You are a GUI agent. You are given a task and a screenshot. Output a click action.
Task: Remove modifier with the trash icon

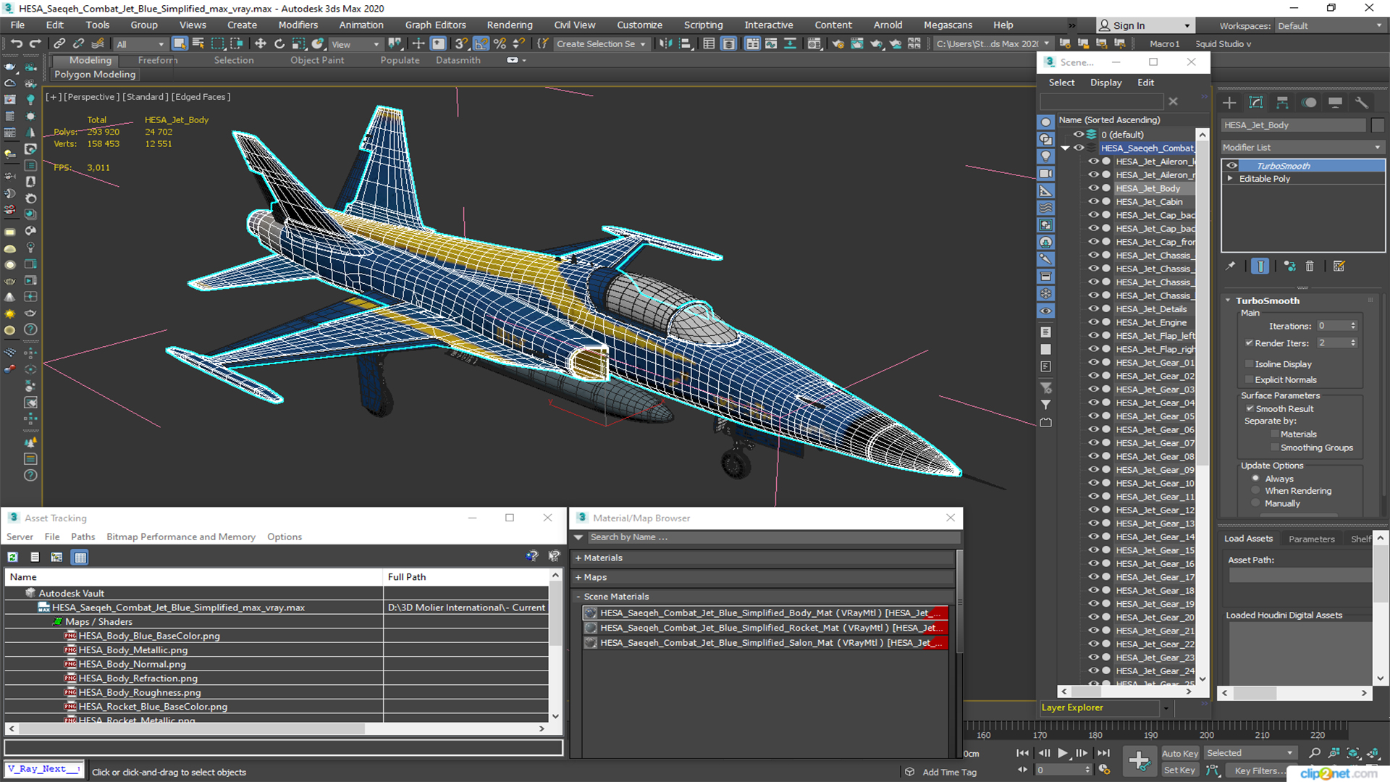[1310, 266]
